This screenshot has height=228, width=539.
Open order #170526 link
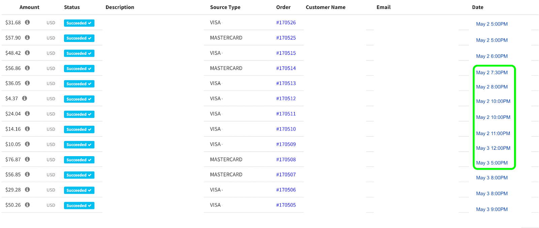point(286,22)
